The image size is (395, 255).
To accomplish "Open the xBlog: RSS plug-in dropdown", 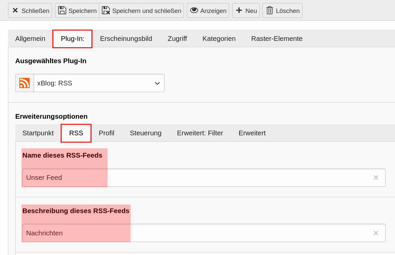I will pyautogui.click(x=90, y=83).
